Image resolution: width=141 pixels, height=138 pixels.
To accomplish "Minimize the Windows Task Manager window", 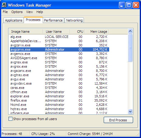I will coord(122,5).
